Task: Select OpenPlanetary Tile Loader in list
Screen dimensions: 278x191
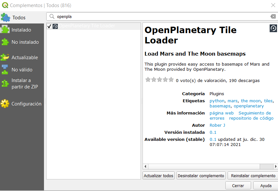Action: (x=87, y=26)
